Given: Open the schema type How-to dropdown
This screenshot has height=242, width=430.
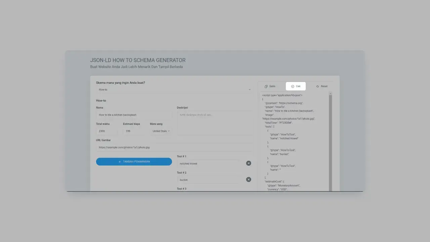Looking at the screenshot, I should coord(174,90).
